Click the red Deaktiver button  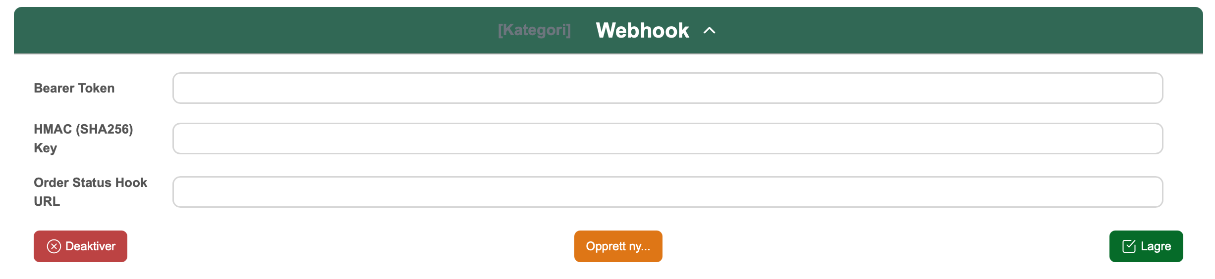pos(80,246)
